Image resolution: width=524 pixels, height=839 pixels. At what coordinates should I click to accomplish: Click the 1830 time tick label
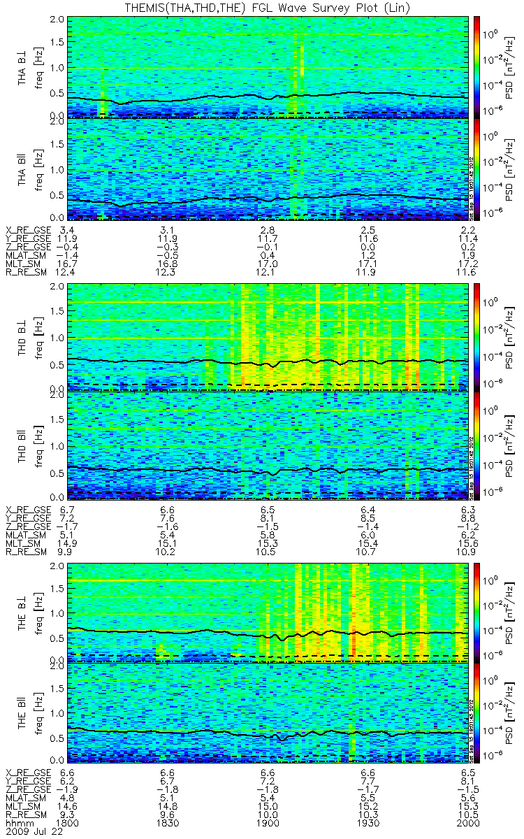click(x=168, y=824)
